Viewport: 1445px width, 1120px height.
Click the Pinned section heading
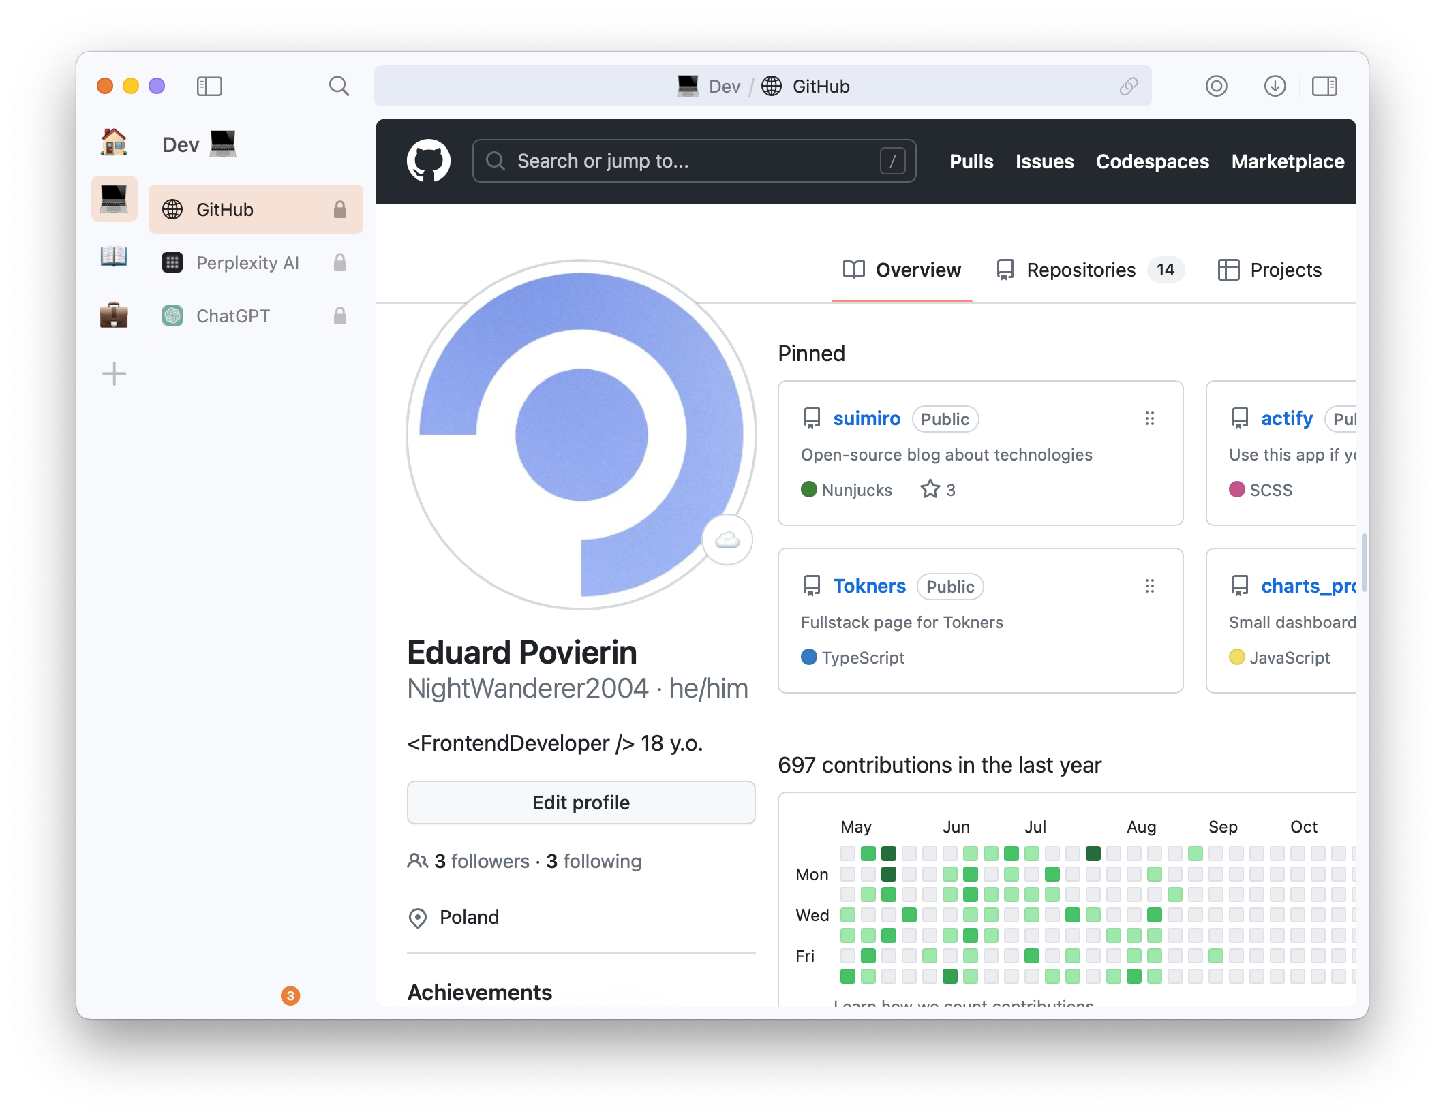812,354
